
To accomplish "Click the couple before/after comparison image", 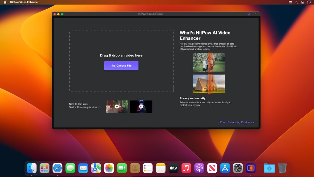I will tap(209, 62).
